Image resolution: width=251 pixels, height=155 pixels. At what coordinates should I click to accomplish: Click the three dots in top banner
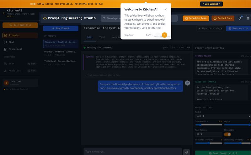coord(33,4)
